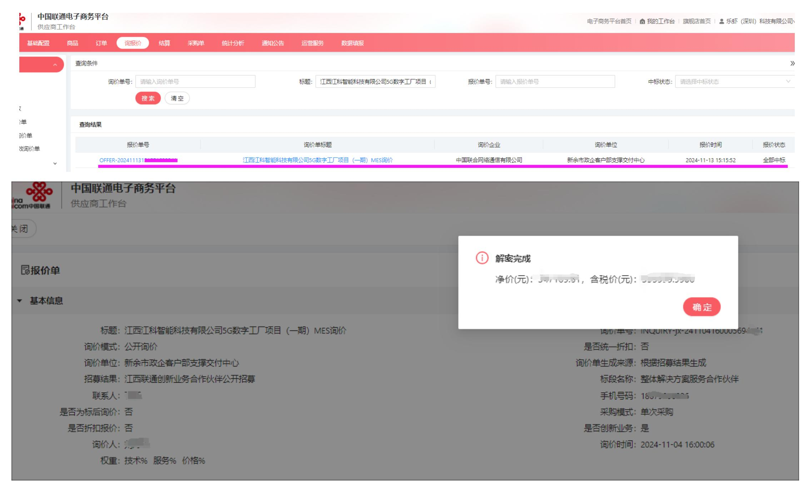Collapse the red sidebar menu section
This screenshot has width=803, height=483.
[55, 65]
